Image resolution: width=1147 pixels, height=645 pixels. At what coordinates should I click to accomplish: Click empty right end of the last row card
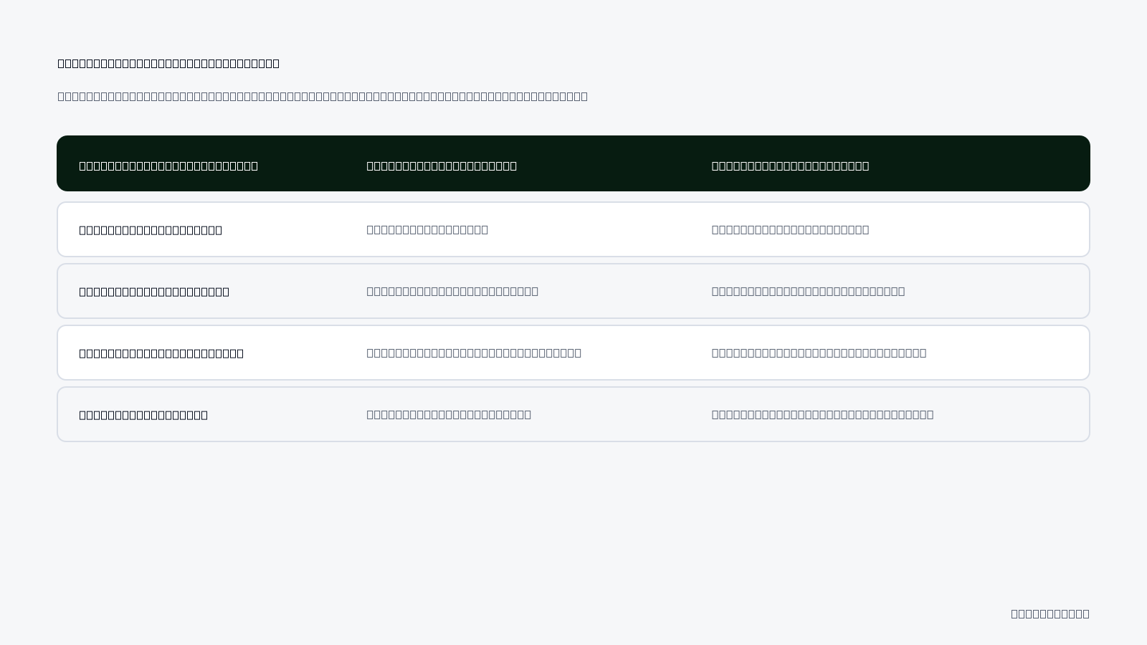pos(1018,414)
